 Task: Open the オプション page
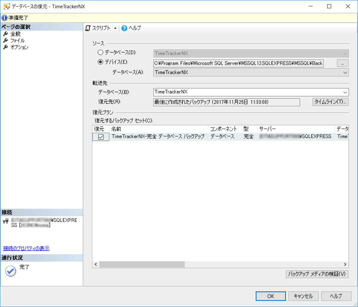pos(19,47)
